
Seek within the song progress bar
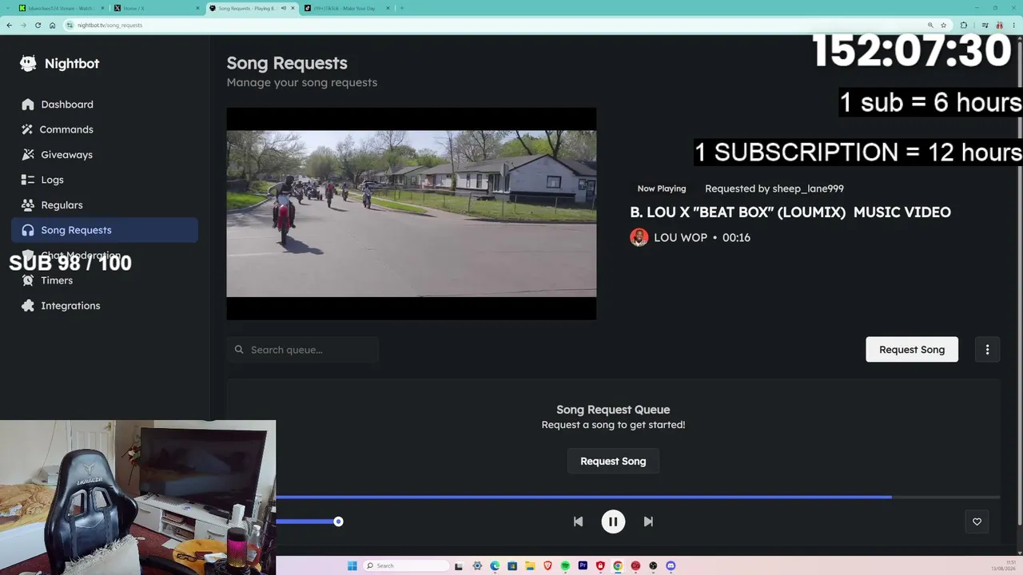coord(638,497)
